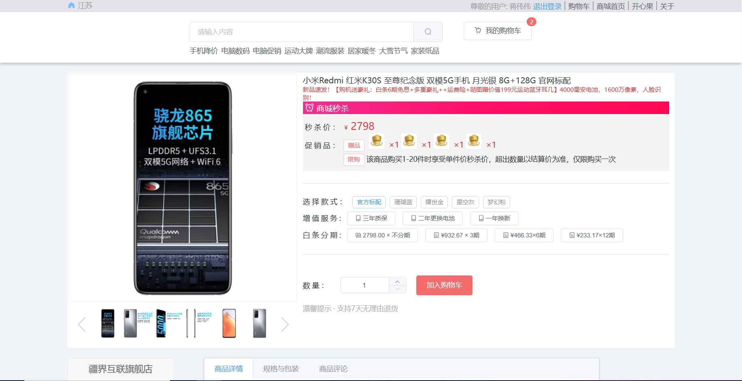Click the 商城秒杀 alarm clock icon
742x381 pixels.
pyautogui.click(x=310, y=108)
